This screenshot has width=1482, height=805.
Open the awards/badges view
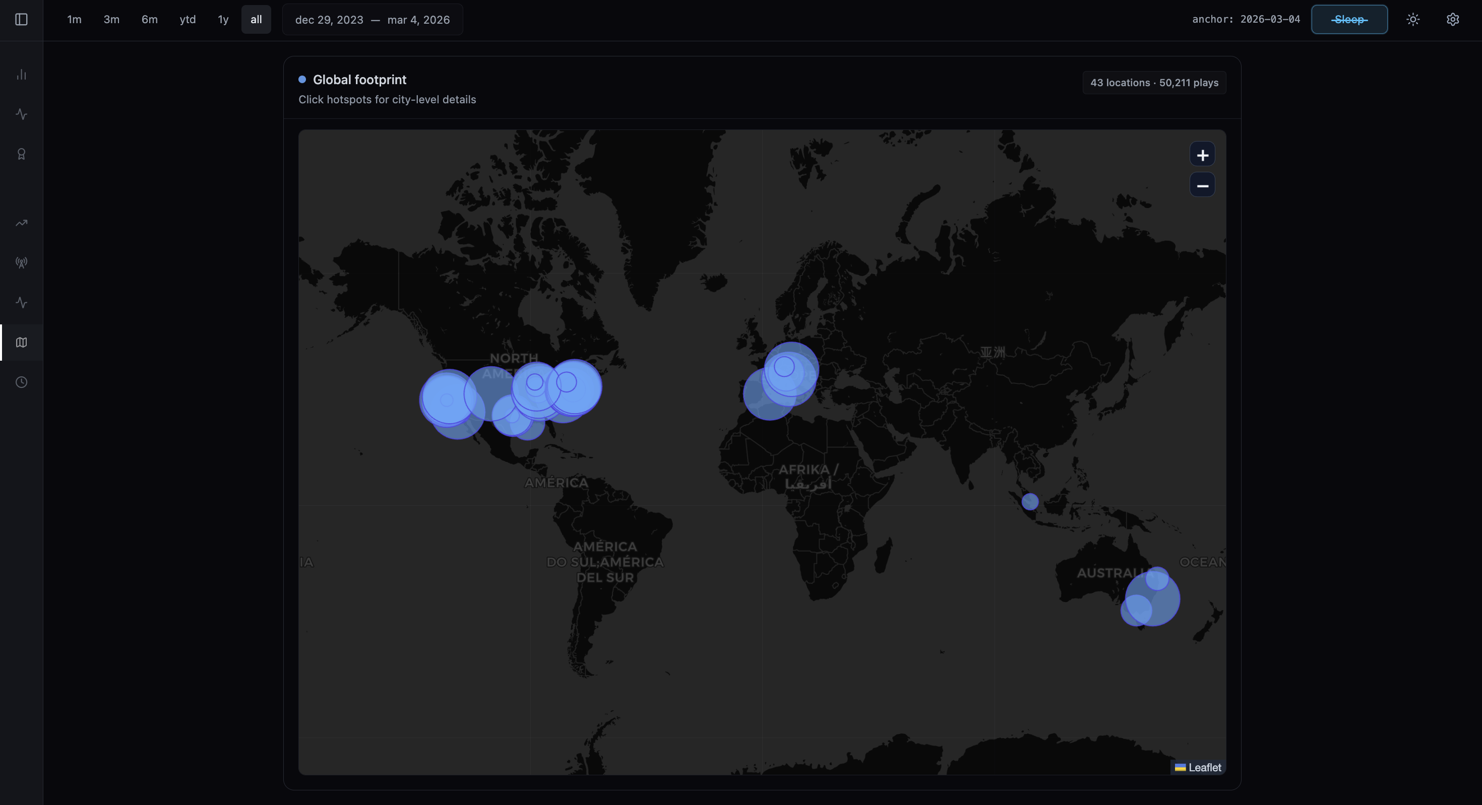click(21, 154)
